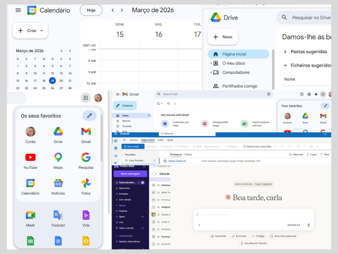Open the Ajuda tab in Outlook
The width and height of the screenshot is (338, 254).
pos(170,140)
